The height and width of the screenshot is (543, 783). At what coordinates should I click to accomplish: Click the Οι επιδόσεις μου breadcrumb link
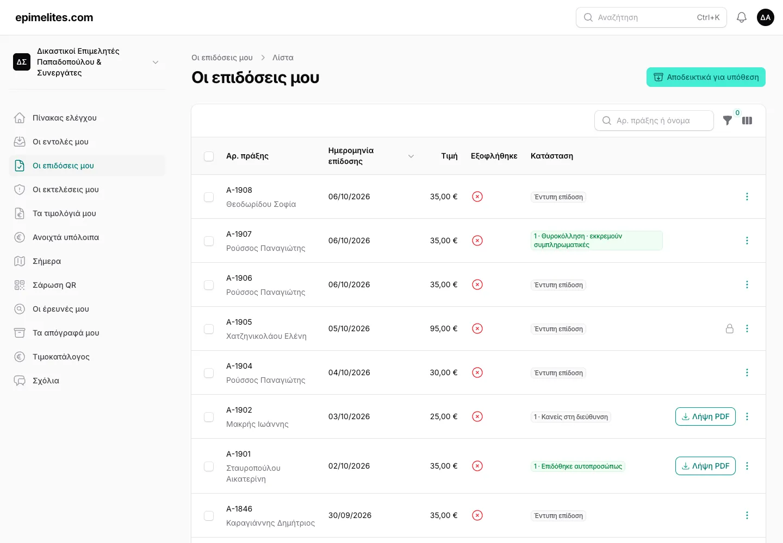pos(222,58)
